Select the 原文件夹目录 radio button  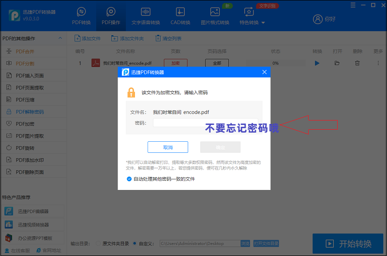[x=98, y=243]
